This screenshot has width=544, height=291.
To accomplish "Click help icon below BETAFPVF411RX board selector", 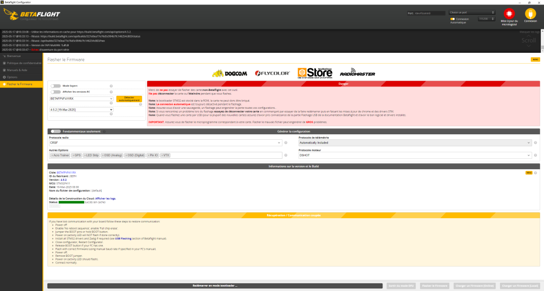I will point(112,103).
